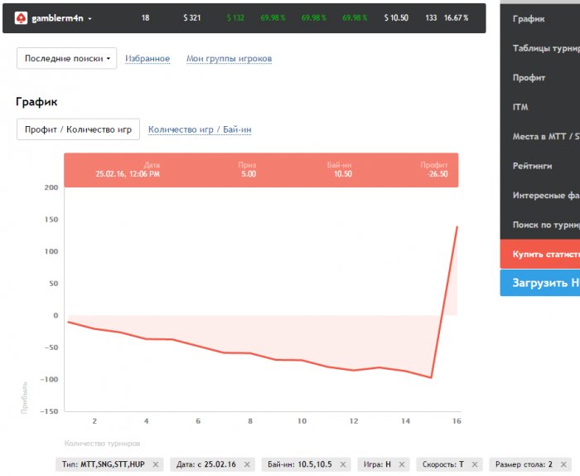Open the Последние поиски dropdown
The width and height of the screenshot is (580, 476).
[66, 58]
